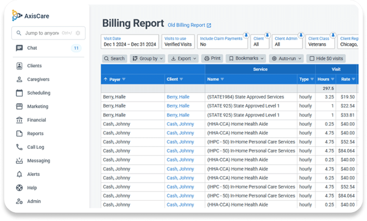Viewport: 367px width, 221px height.
Task: Toggle the pin on Include Claim Payments
Action: [x=246, y=35]
